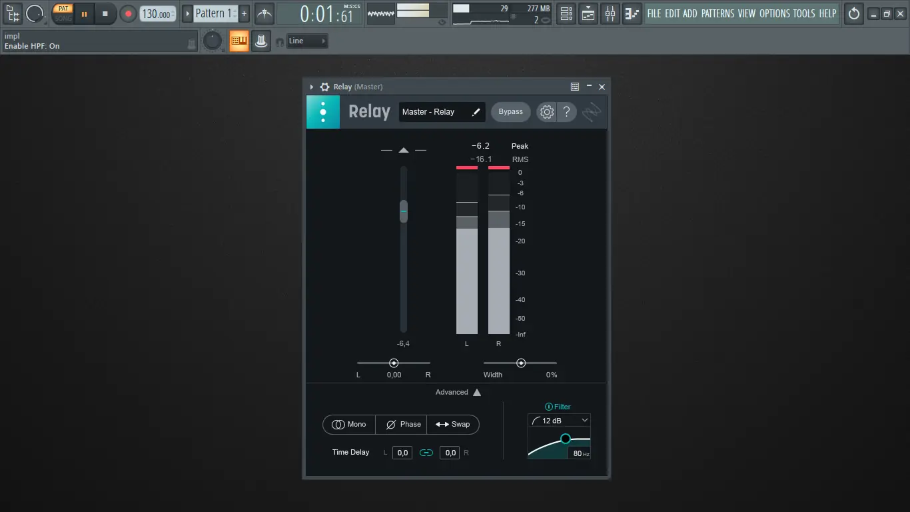Open the EDIT menu
Viewport: 910px width, 512px height.
coord(672,13)
